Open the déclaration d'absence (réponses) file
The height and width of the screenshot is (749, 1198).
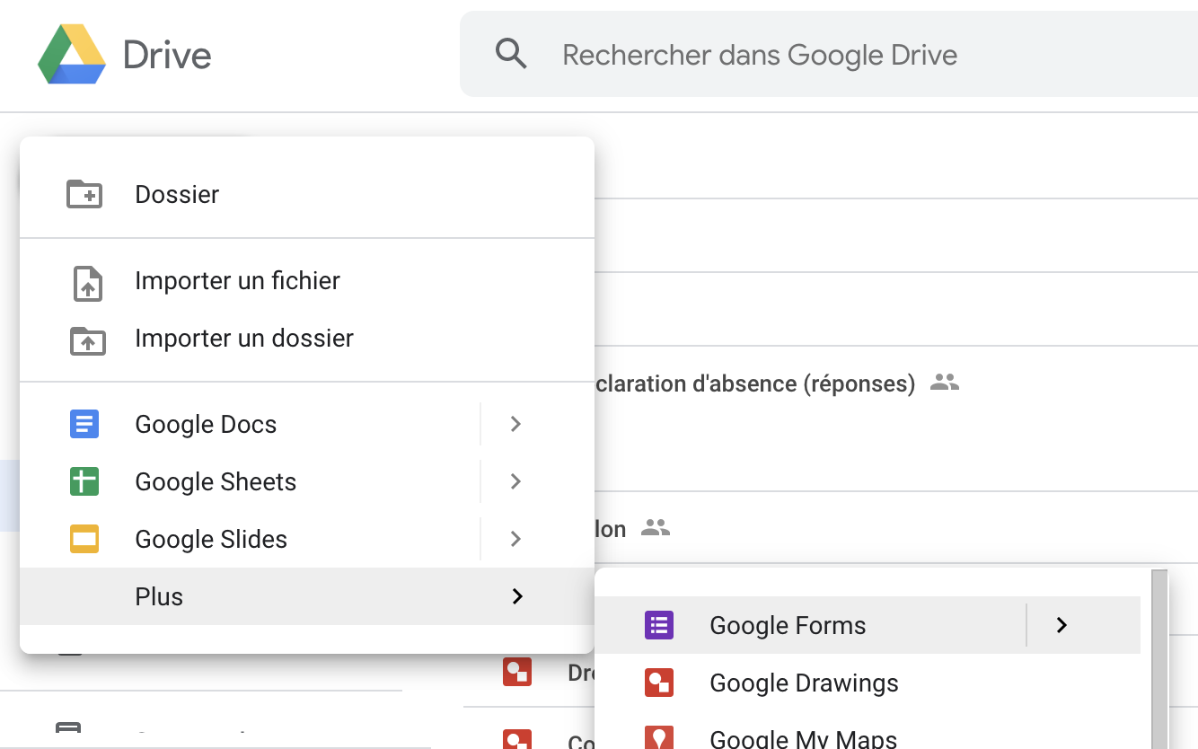point(755,383)
